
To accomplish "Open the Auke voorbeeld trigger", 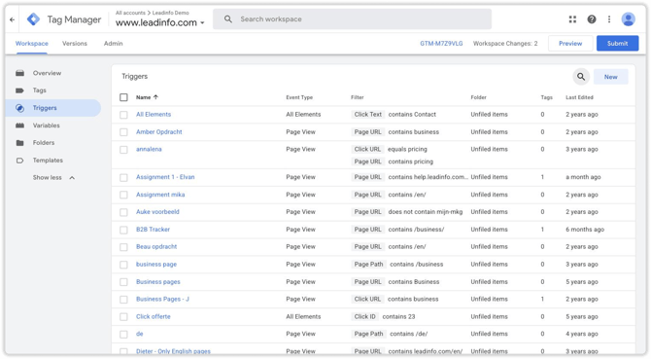I will [157, 212].
